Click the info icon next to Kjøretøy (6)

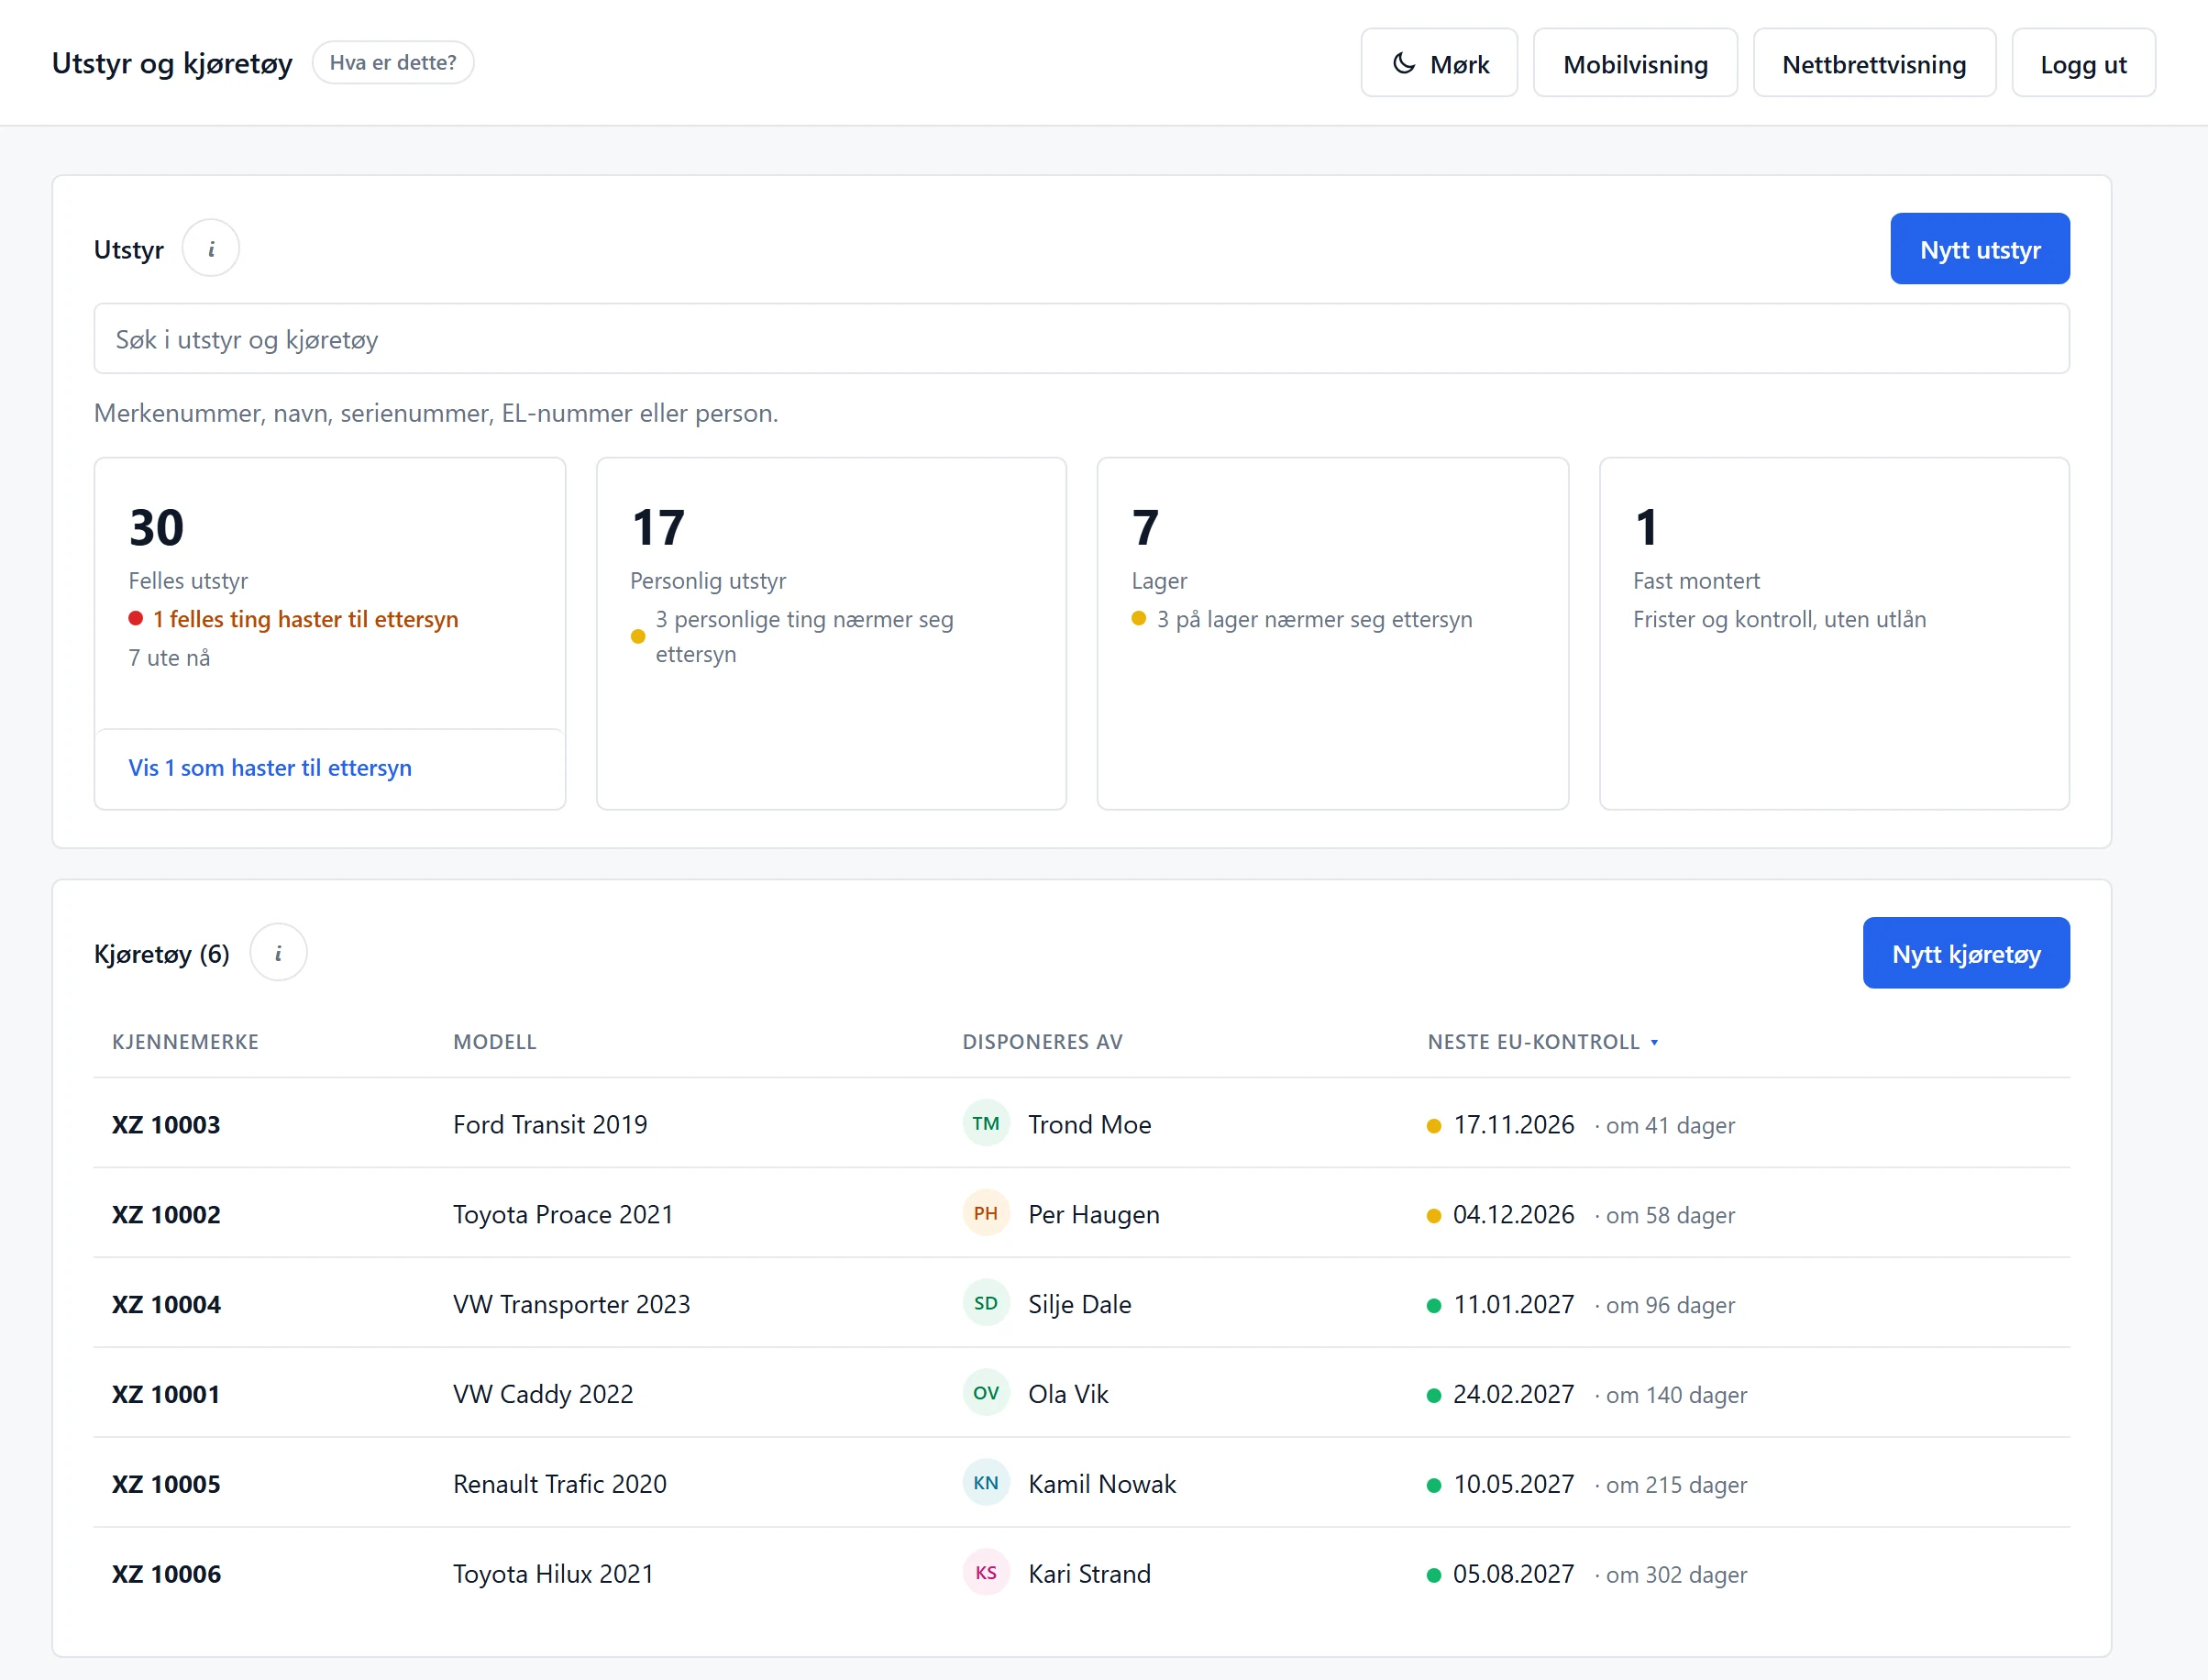[278, 953]
